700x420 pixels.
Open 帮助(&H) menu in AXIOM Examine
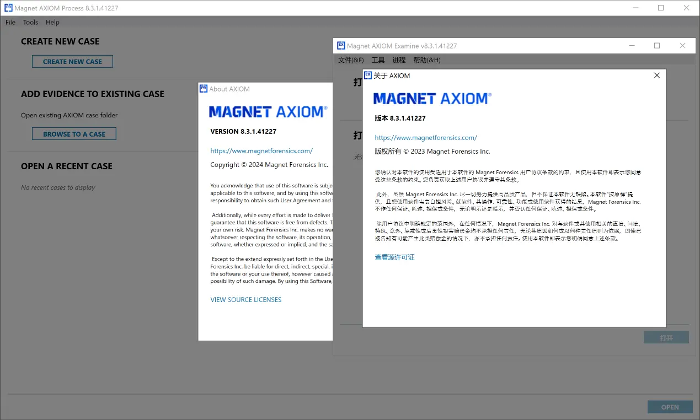point(427,60)
